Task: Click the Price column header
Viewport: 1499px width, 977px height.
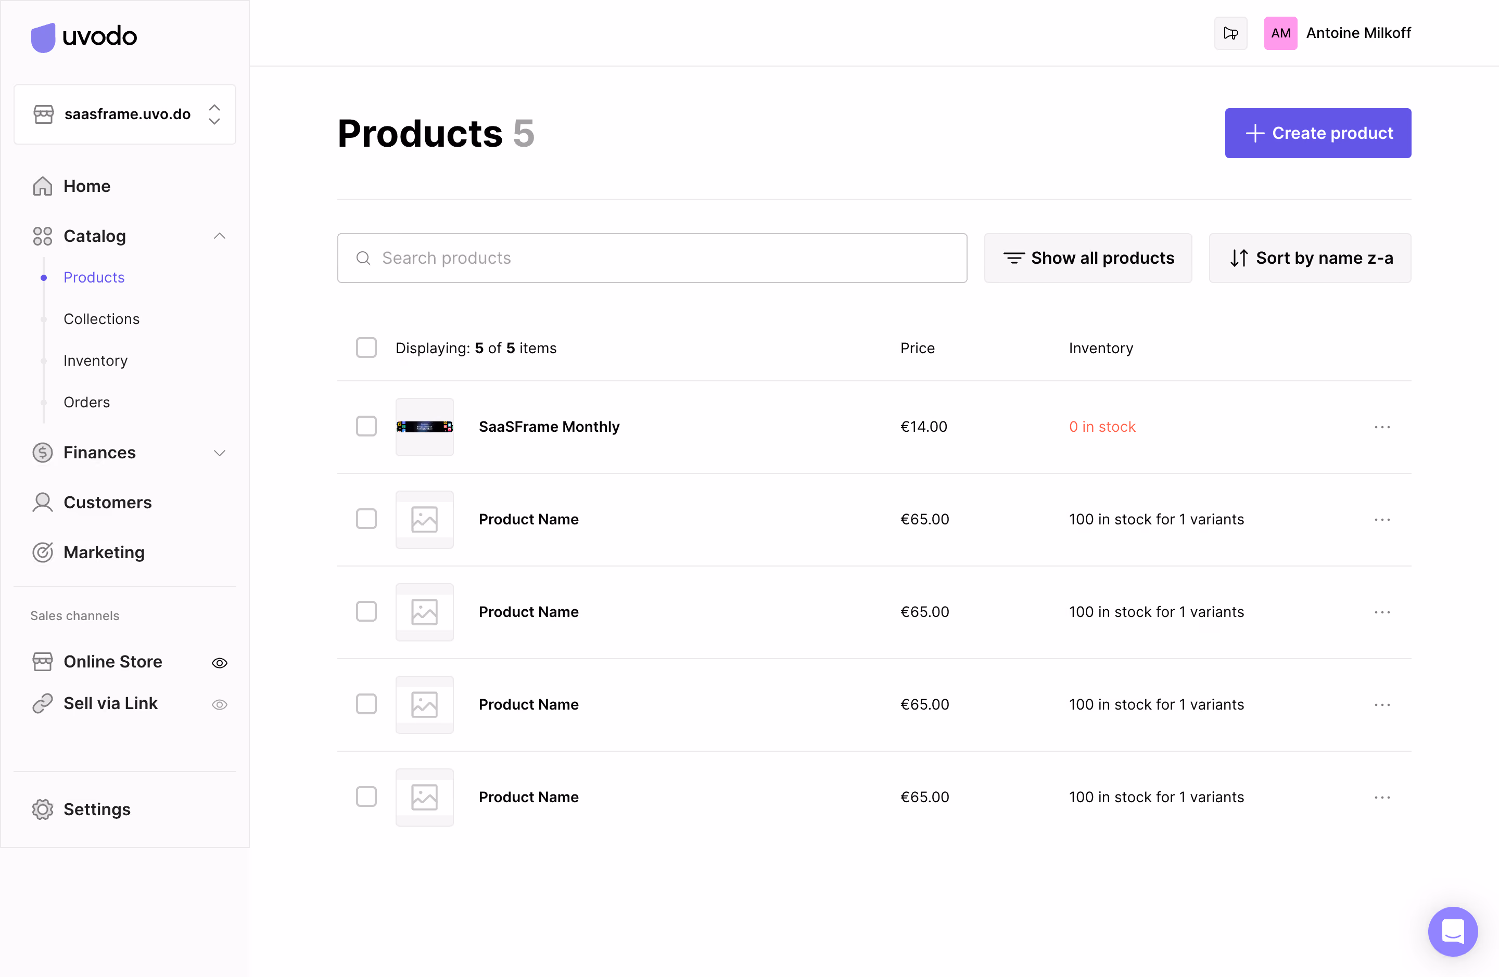Action: 917,348
